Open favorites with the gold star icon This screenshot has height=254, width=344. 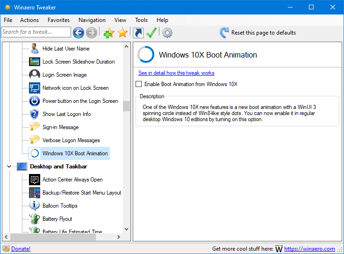122,33
